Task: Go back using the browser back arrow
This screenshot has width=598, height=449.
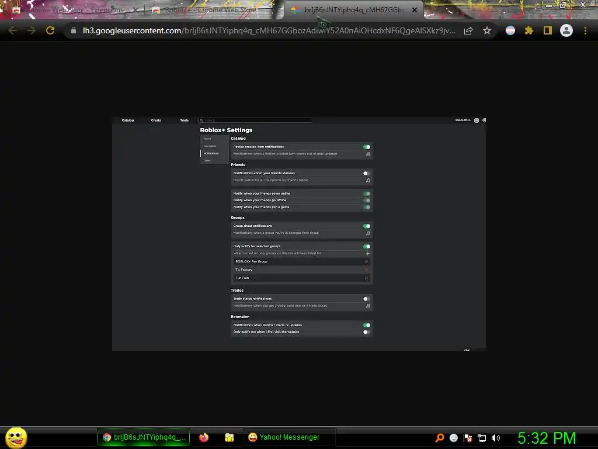Action: [13, 30]
